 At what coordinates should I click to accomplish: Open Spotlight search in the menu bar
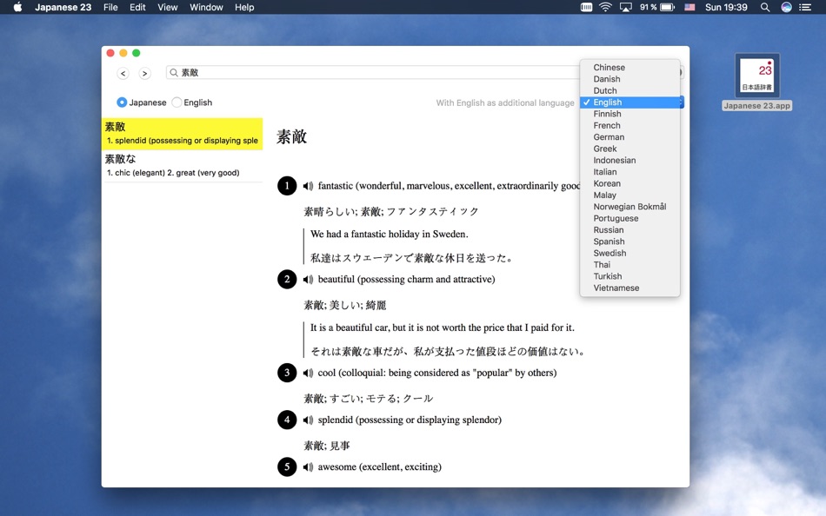[765, 7]
